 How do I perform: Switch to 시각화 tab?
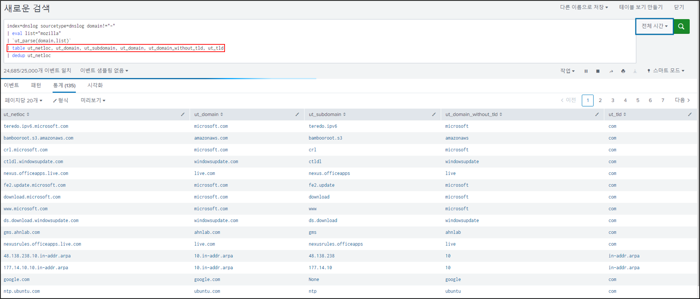click(95, 85)
